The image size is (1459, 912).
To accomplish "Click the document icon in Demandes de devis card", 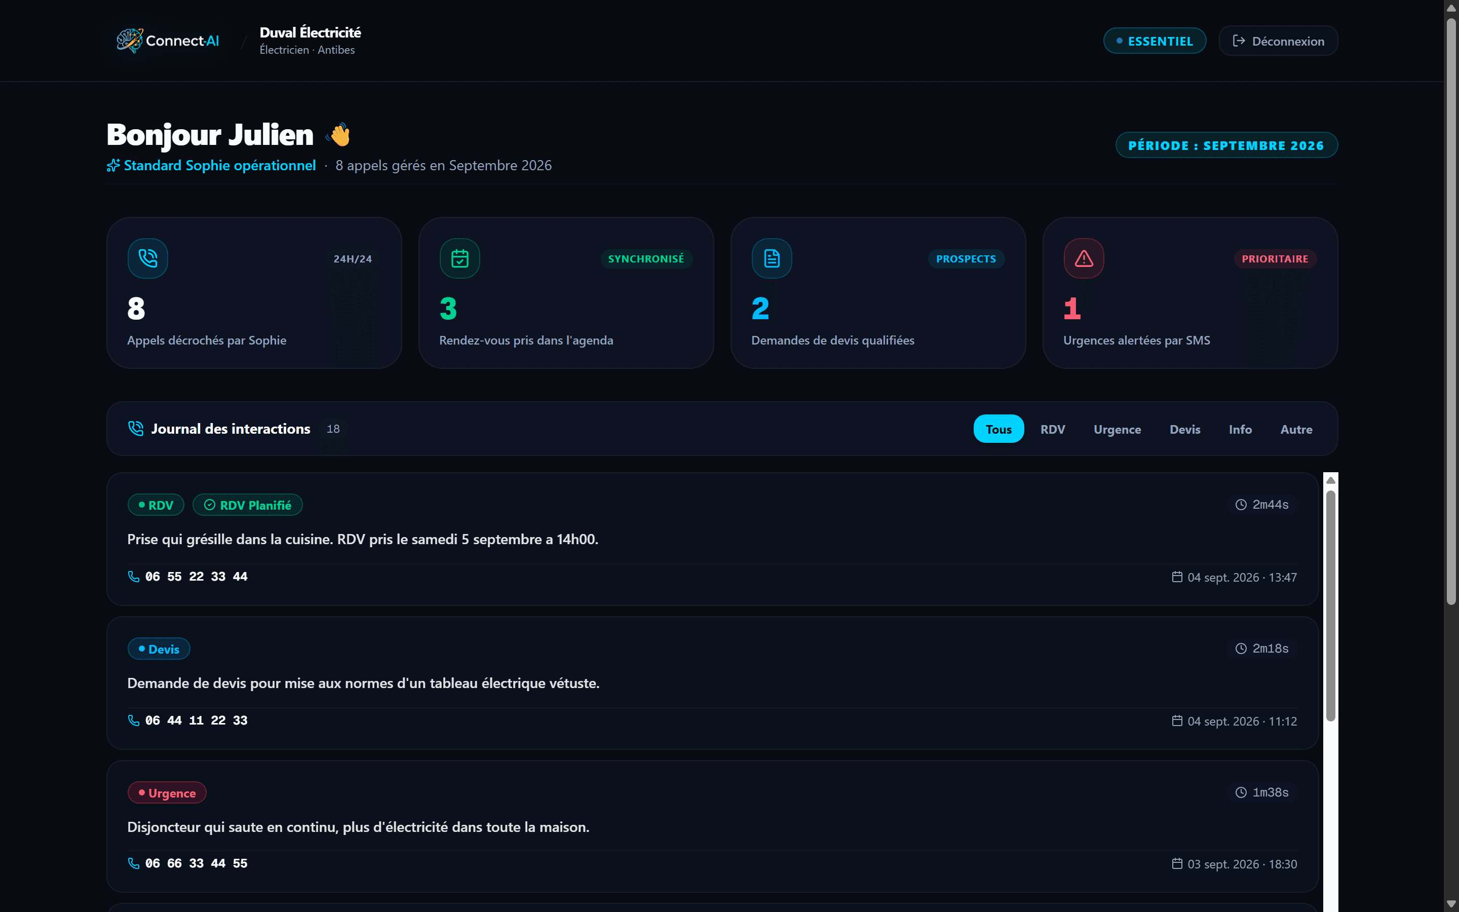I will tap(772, 258).
